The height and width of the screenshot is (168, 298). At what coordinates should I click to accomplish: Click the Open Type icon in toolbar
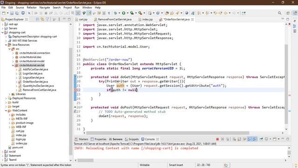point(167,13)
